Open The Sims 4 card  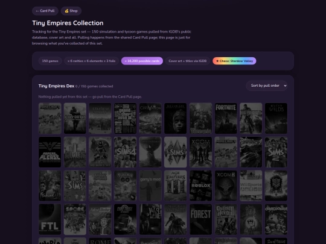[126, 152]
